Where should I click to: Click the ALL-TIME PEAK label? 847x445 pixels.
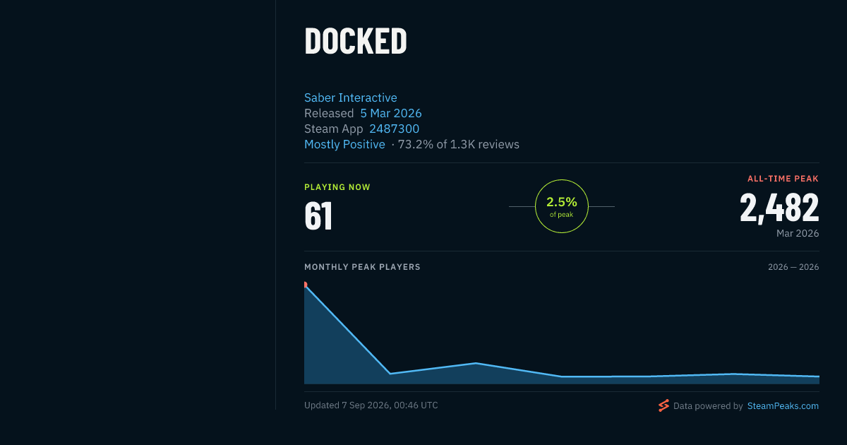(783, 179)
